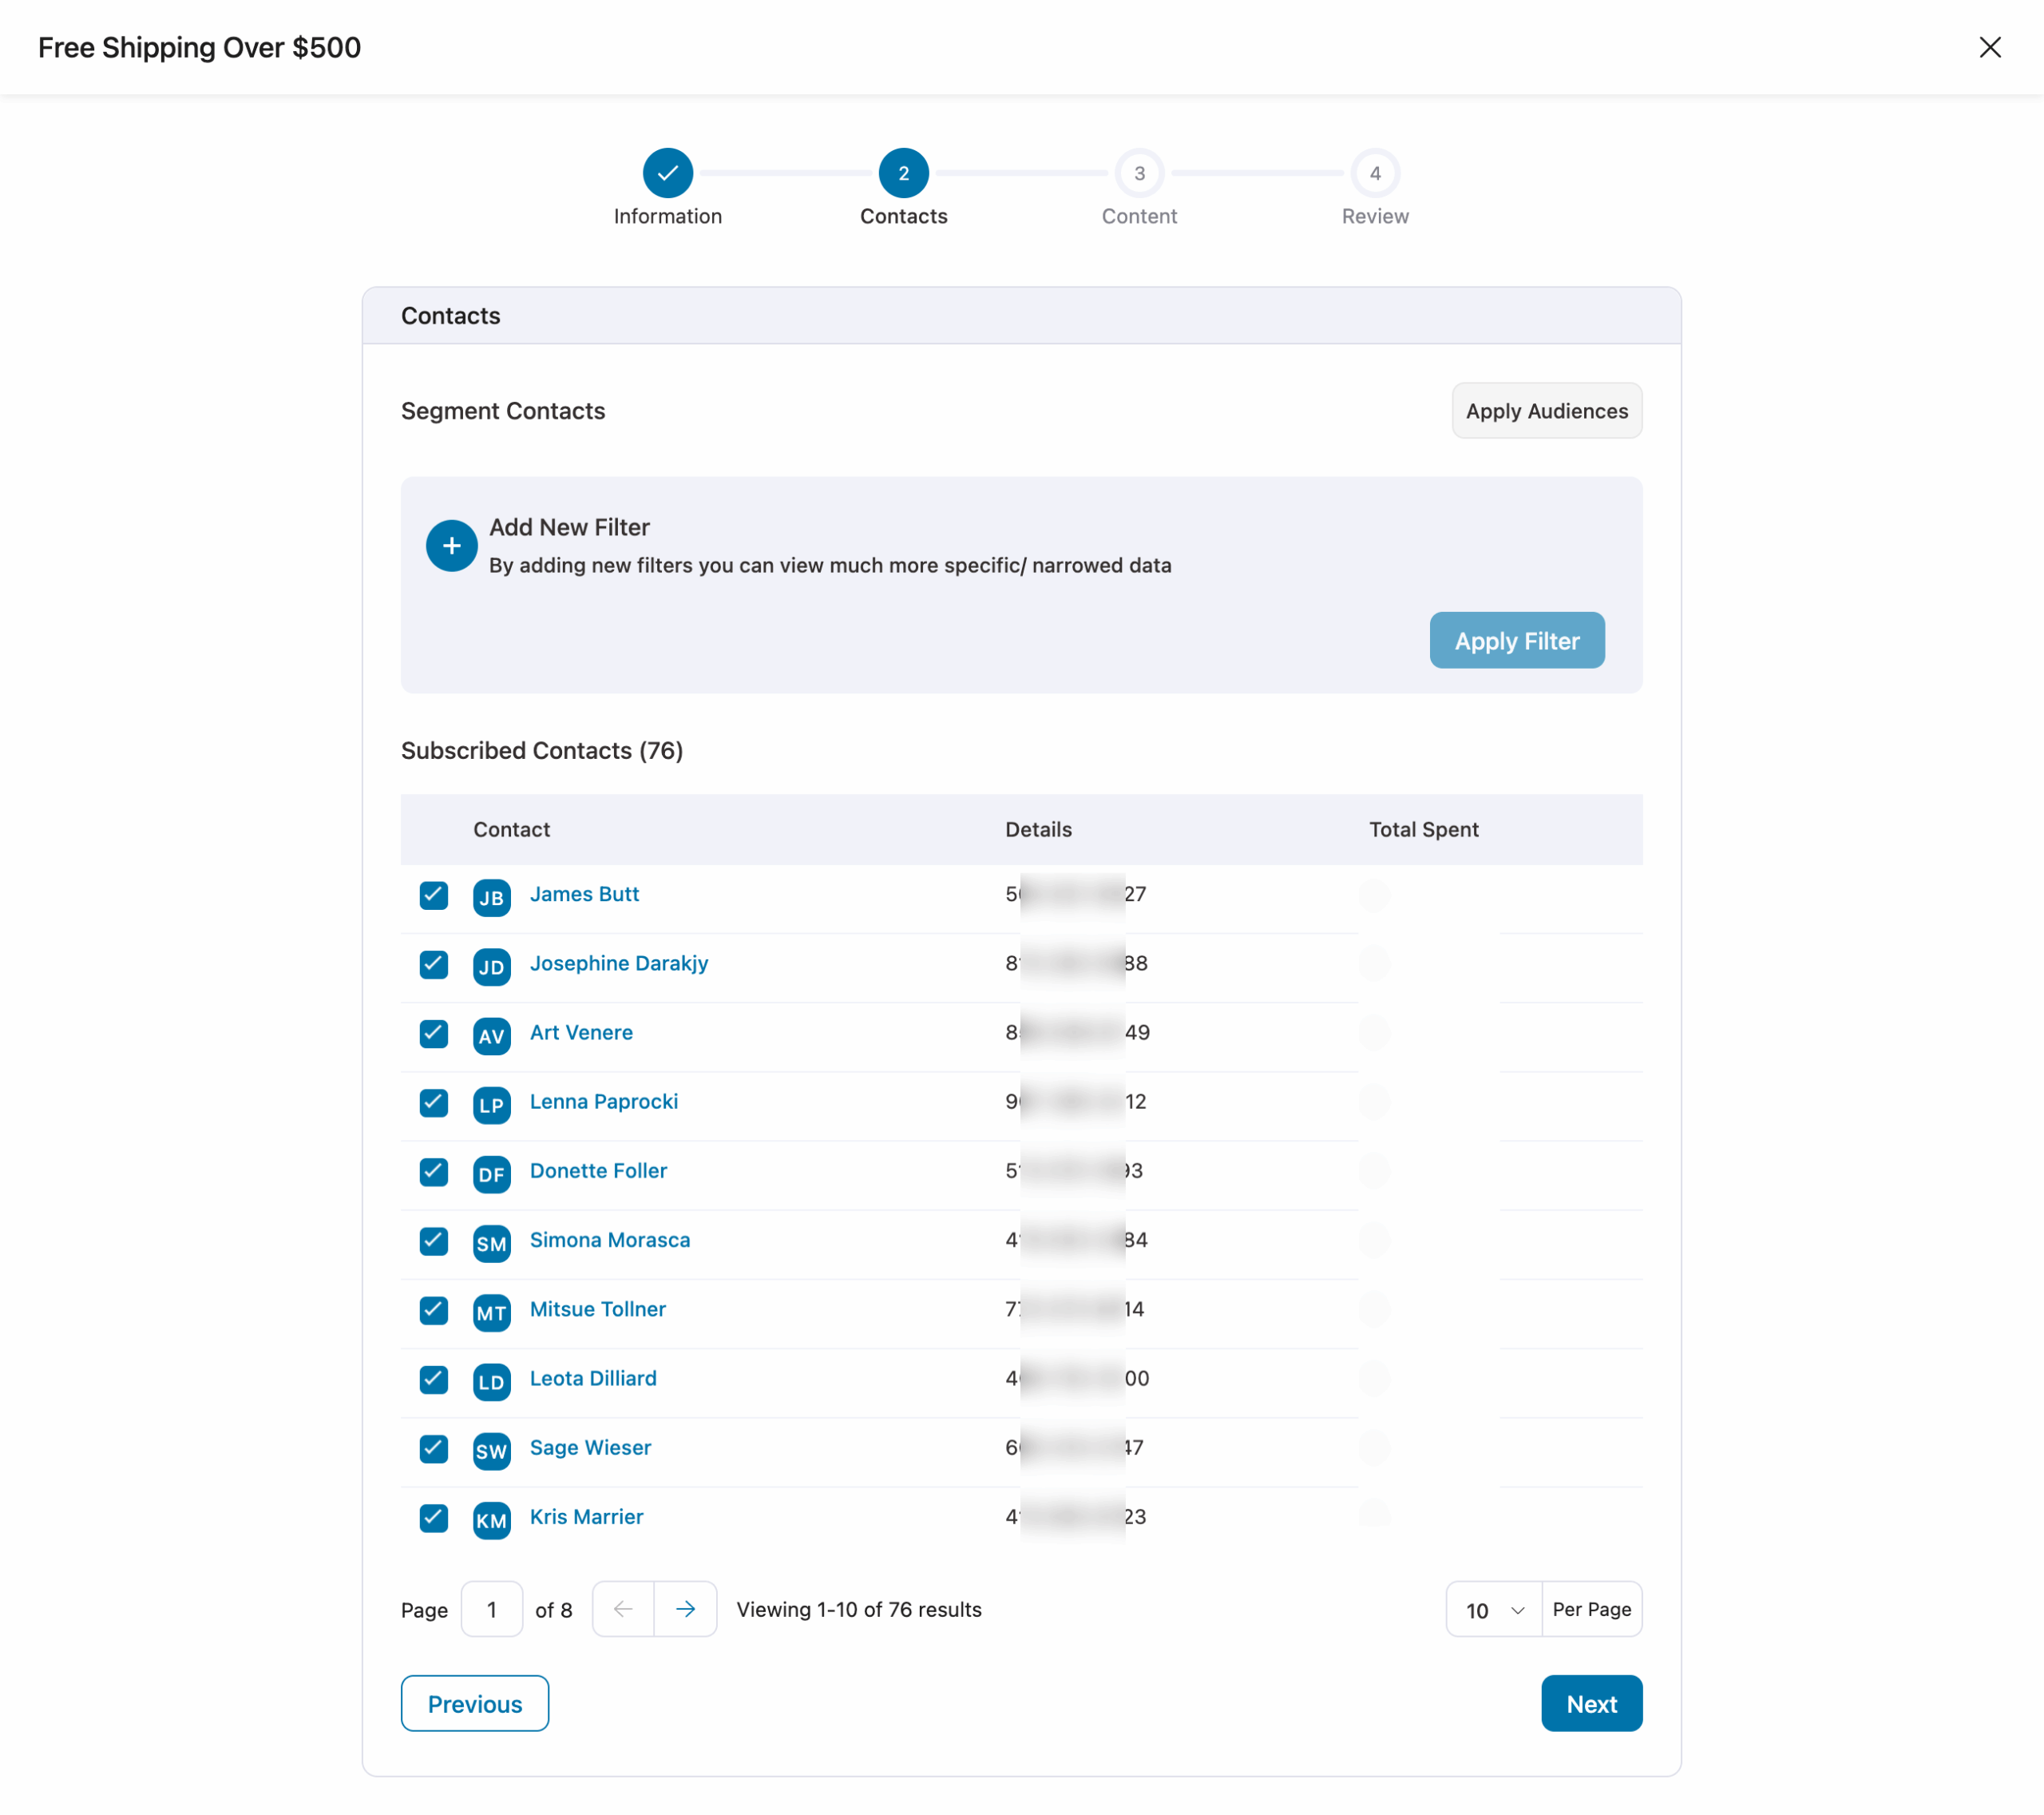This screenshot has height=1815, width=2044.
Task: Close the Free Shipping Over $500 dialog
Action: 1990,47
